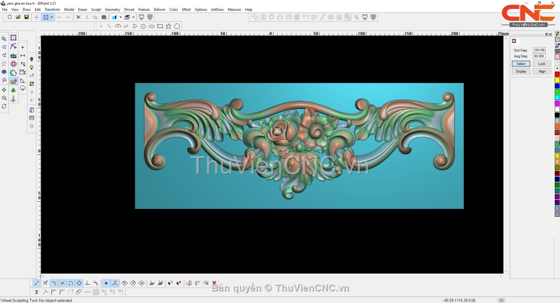Screen dimensions: 560x303
Task: Click the ellipse drawing tool
Action: 152,26
